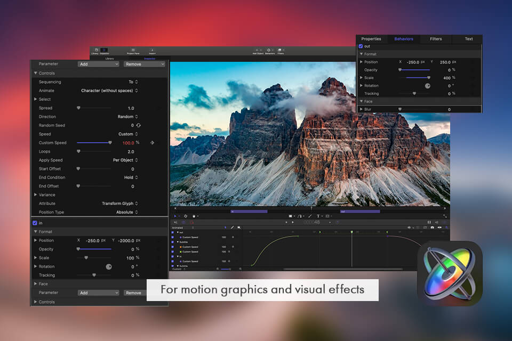Screen dimensions: 512x341
Task: Expand the Blur parameter in right panel
Action: click(361, 109)
